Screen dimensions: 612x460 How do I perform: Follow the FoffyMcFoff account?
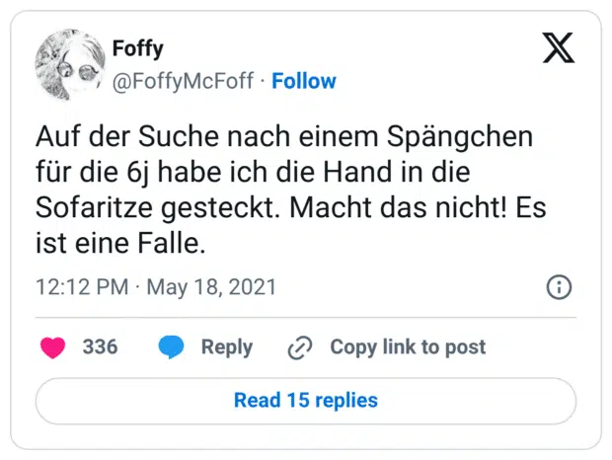[x=304, y=81]
